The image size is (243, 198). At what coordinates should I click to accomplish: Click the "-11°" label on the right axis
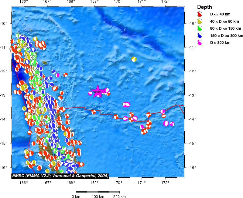tap(192, 47)
